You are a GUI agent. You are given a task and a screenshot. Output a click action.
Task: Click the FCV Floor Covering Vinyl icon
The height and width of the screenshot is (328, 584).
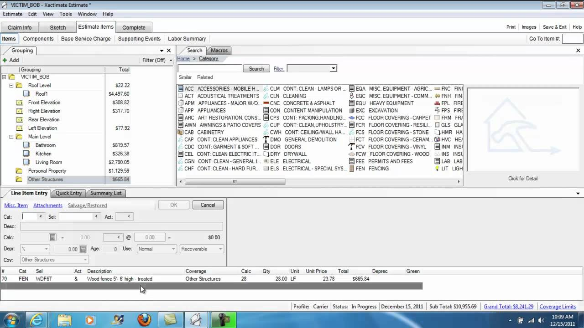coord(351,147)
